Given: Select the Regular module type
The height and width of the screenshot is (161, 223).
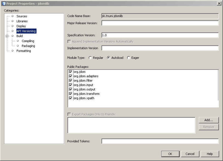Looking at the screenshot, I should point(90,58).
